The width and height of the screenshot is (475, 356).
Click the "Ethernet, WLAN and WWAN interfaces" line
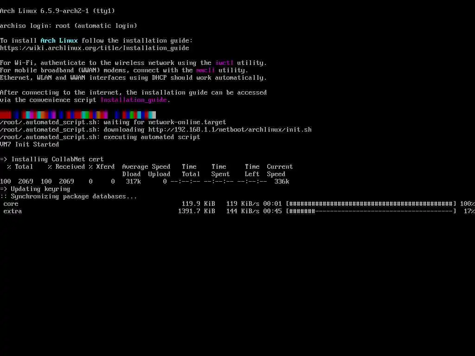coord(133,78)
